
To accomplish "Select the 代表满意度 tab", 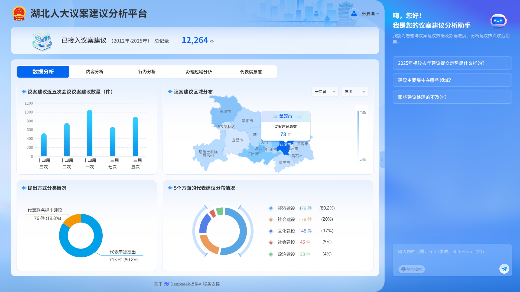I will point(251,72).
